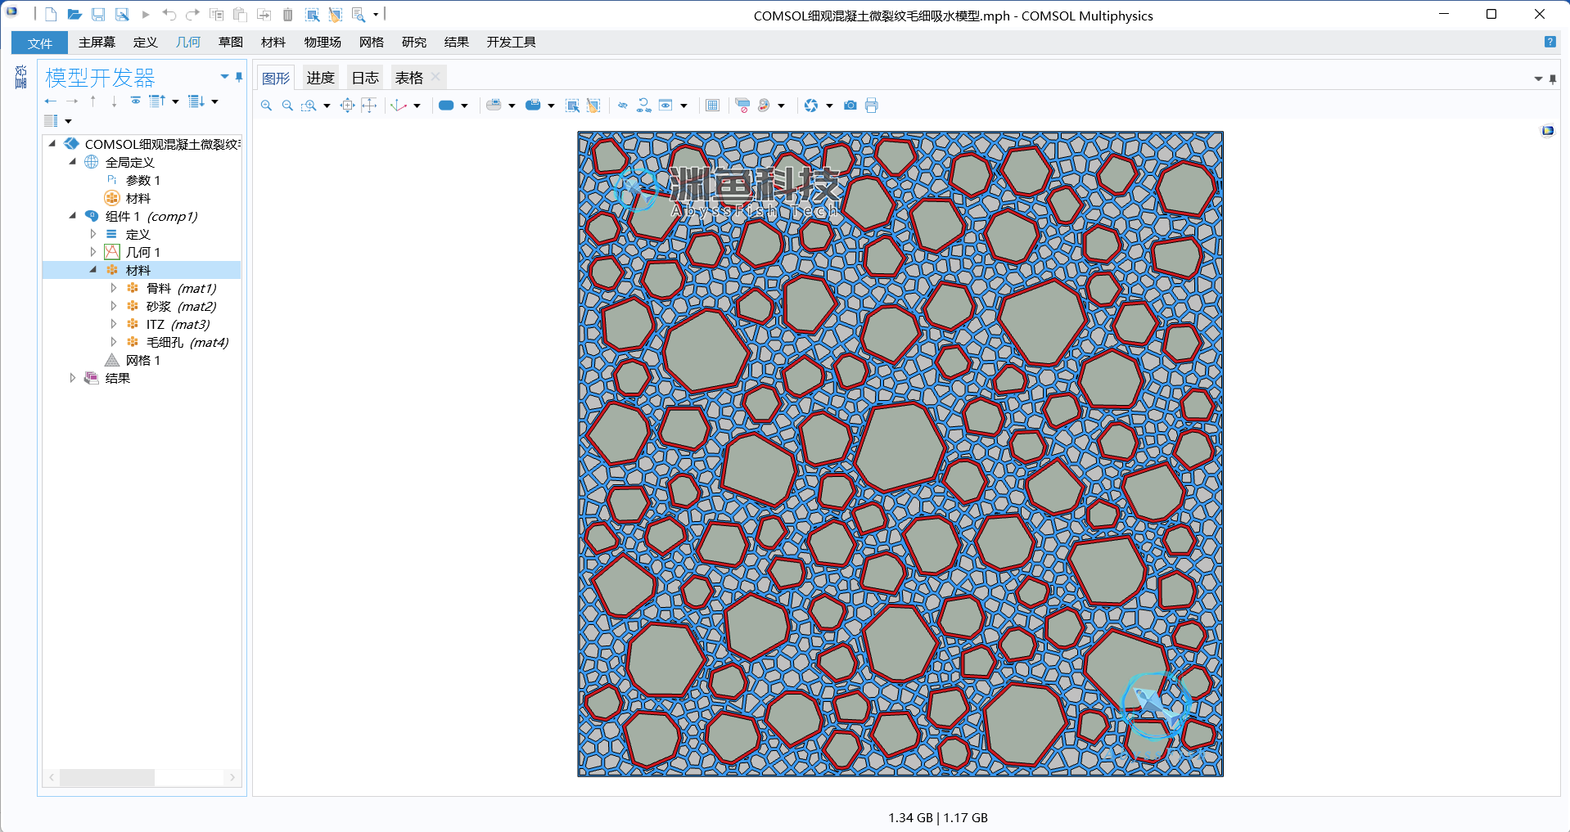Expand the 毛细孔 (mat4) node
The width and height of the screenshot is (1570, 832).
click(114, 342)
